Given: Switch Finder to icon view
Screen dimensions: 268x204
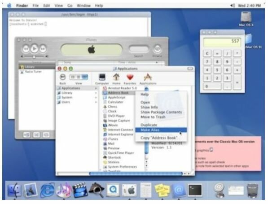Looking at the screenshot, I should pyautogui.click(x=73, y=77).
